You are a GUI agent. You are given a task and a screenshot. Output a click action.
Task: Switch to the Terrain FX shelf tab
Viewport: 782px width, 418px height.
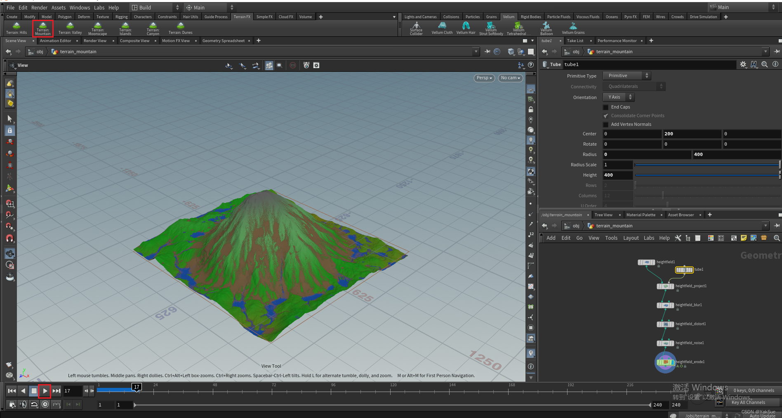(x=242, y=17)
